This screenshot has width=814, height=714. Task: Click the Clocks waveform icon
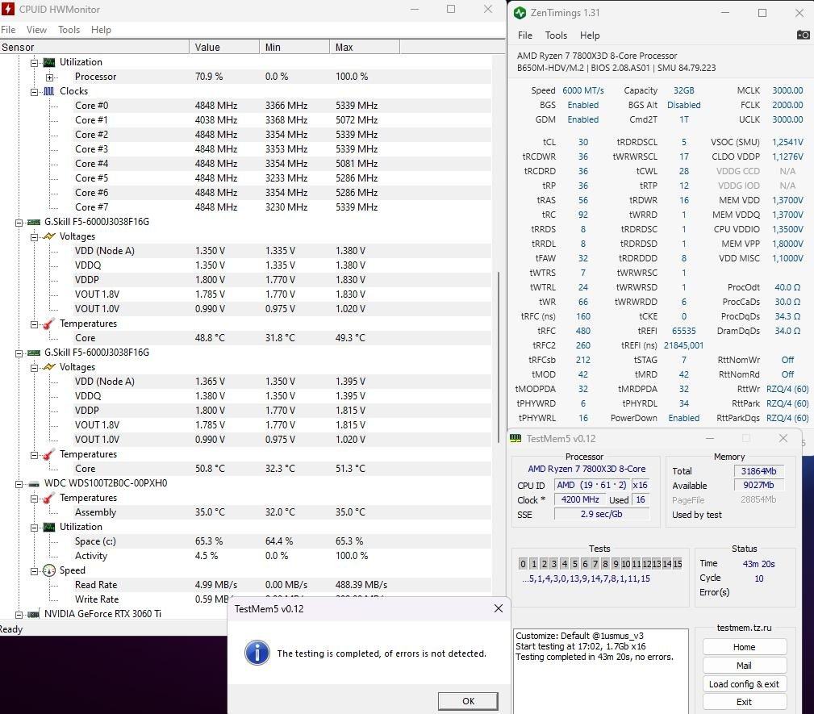(48, 91)
